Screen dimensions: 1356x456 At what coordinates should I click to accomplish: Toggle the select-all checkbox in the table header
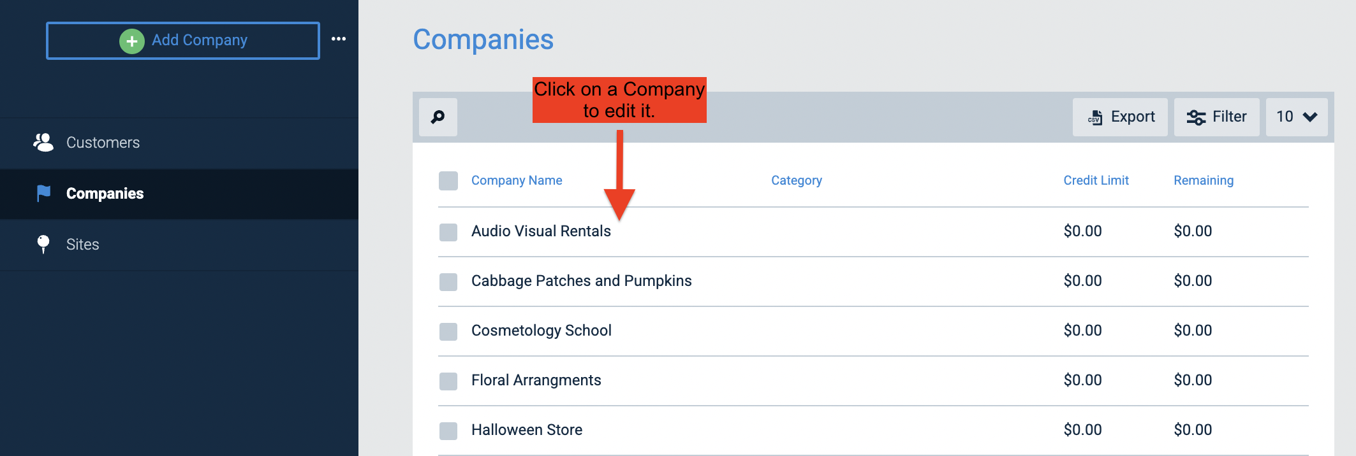pos(448,181)
